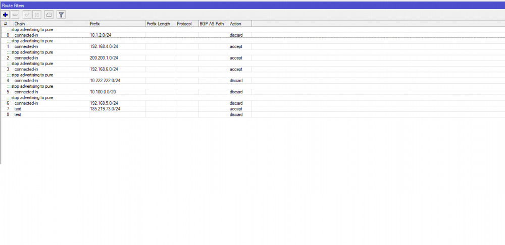Click the blue plus Add button

(x=6, y=15)
